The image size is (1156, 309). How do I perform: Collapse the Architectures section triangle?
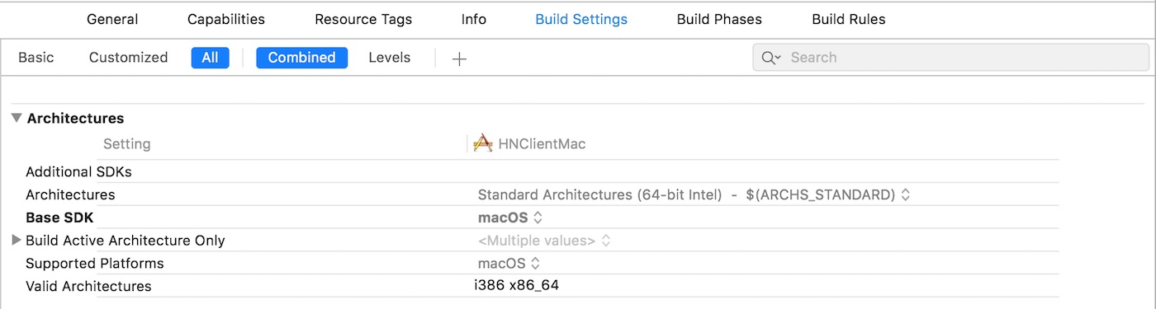coord(17,119)
